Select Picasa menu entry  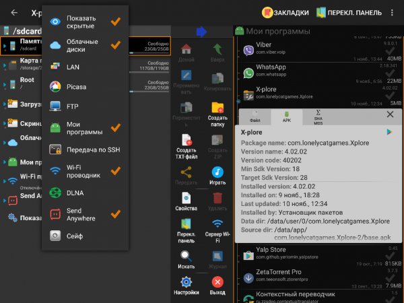click(85, 87)
